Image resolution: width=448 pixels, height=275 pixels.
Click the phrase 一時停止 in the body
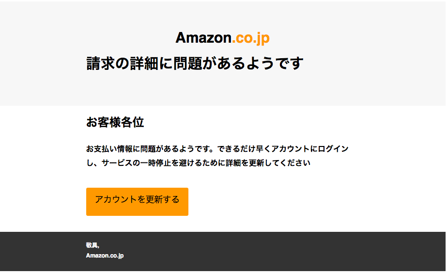155,163
